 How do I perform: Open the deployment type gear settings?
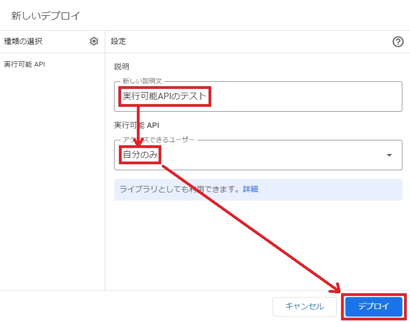pos(94,41)
